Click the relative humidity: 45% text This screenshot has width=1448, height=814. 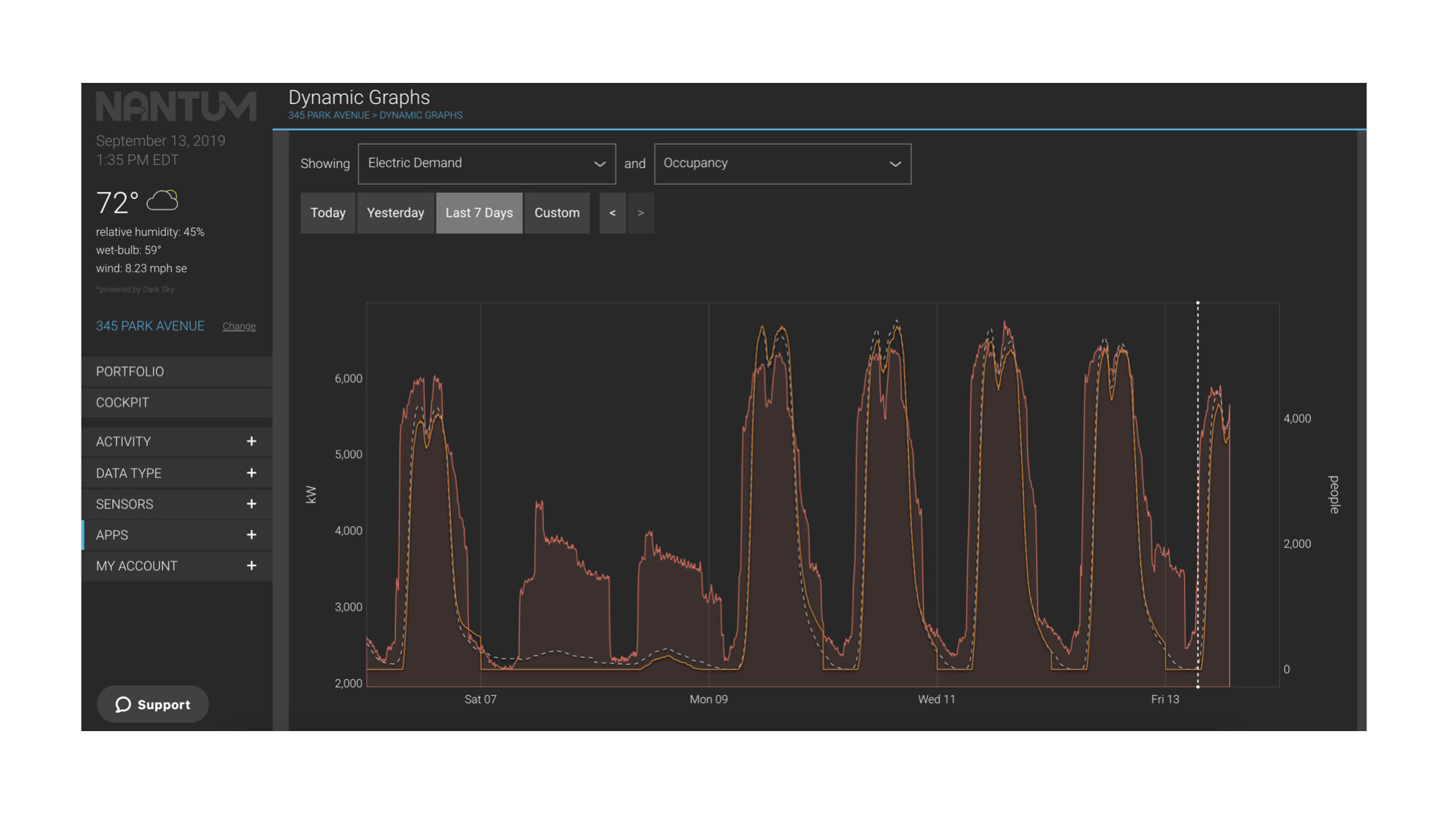150,232
